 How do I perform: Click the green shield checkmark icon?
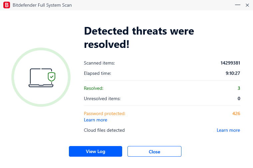click(52, 77)
